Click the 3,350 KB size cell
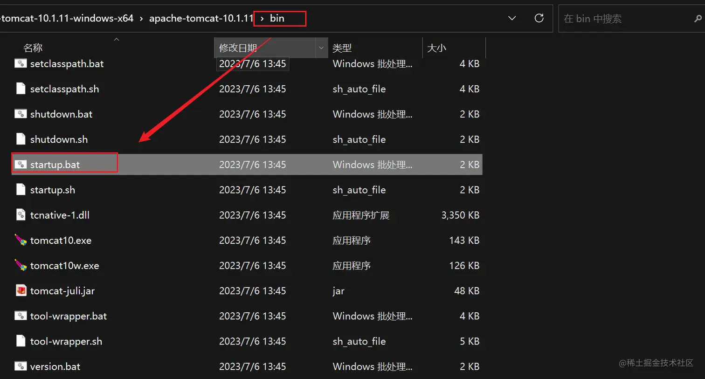This screenshot has width=705, height=379. (x=460, y=215)
